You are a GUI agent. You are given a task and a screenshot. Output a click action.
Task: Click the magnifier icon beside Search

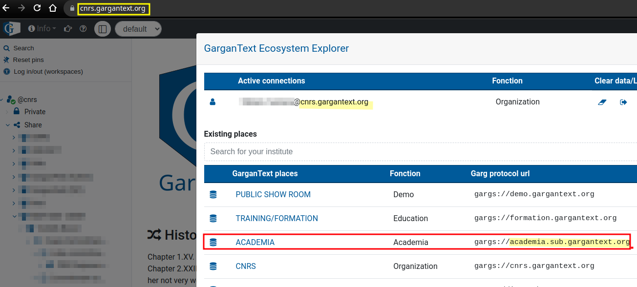point(7,48)
